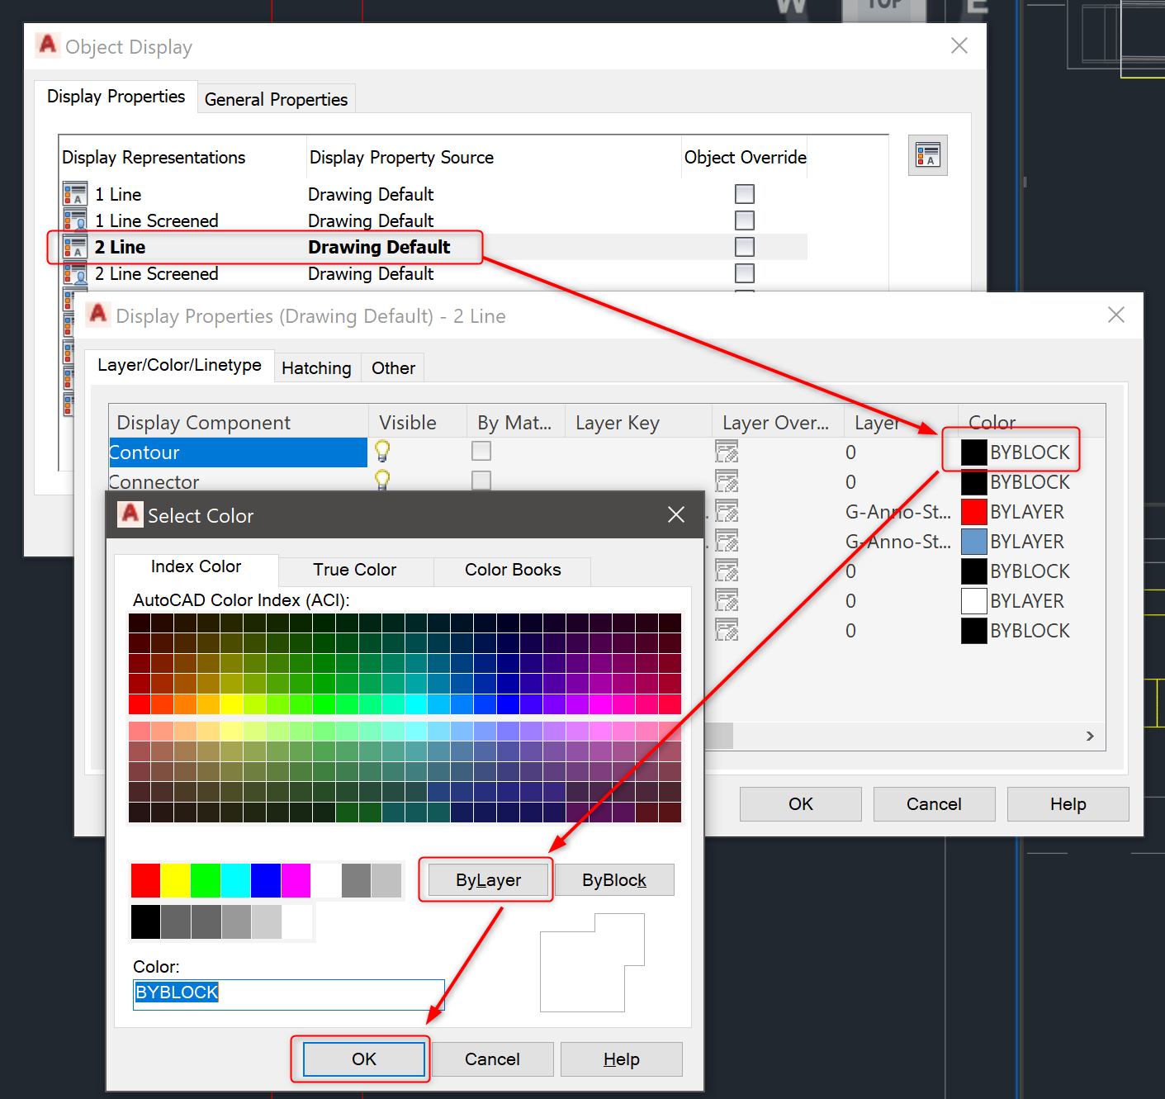Toggle visibility lightbulb for Connector component
Image resolution: width=1165 pixels, height=1099 pixels.
(381, 481)
